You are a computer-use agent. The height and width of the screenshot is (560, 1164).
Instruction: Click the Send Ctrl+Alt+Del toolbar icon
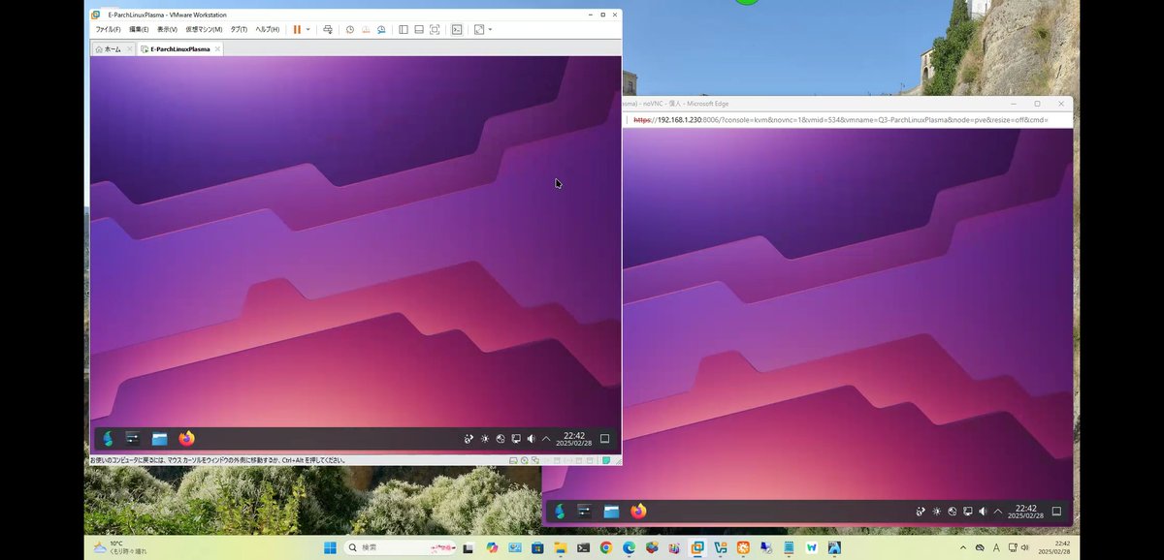click(x=328, y=30)
